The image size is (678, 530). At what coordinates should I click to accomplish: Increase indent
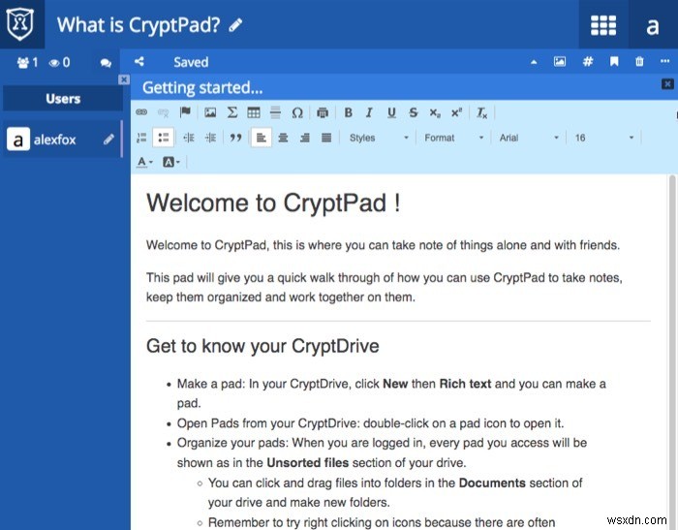(210, 138)
